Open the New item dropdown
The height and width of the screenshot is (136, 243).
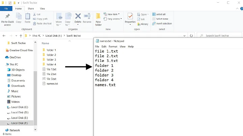[x=112, y=14]
